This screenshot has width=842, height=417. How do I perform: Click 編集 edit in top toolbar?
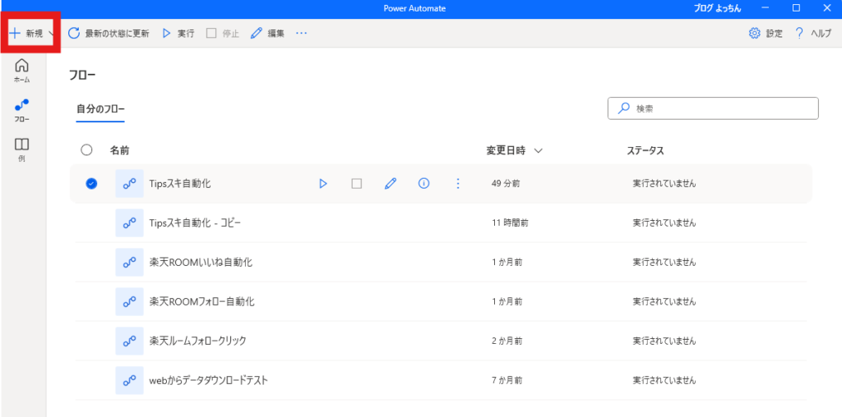267,33
